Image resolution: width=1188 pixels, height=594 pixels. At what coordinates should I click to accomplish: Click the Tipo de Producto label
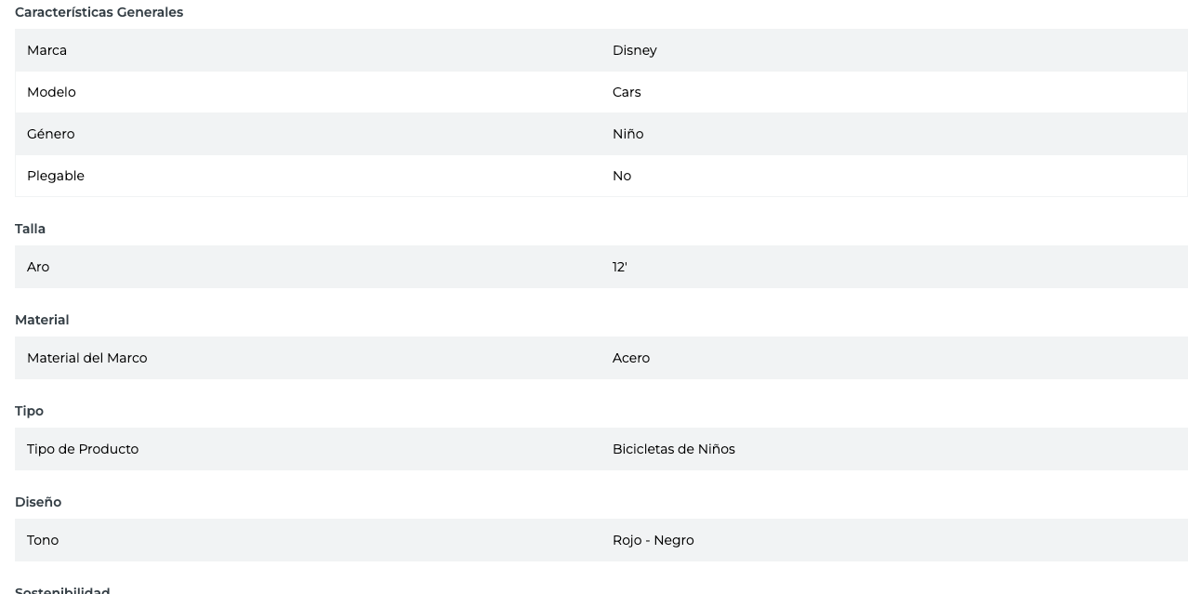(x=83, y=449)
